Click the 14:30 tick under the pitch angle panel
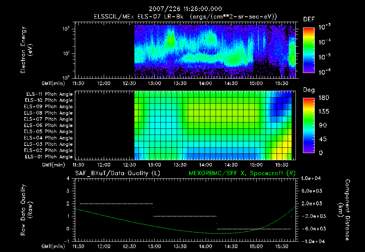Viewport: 365px width, 252px height. 231,165
